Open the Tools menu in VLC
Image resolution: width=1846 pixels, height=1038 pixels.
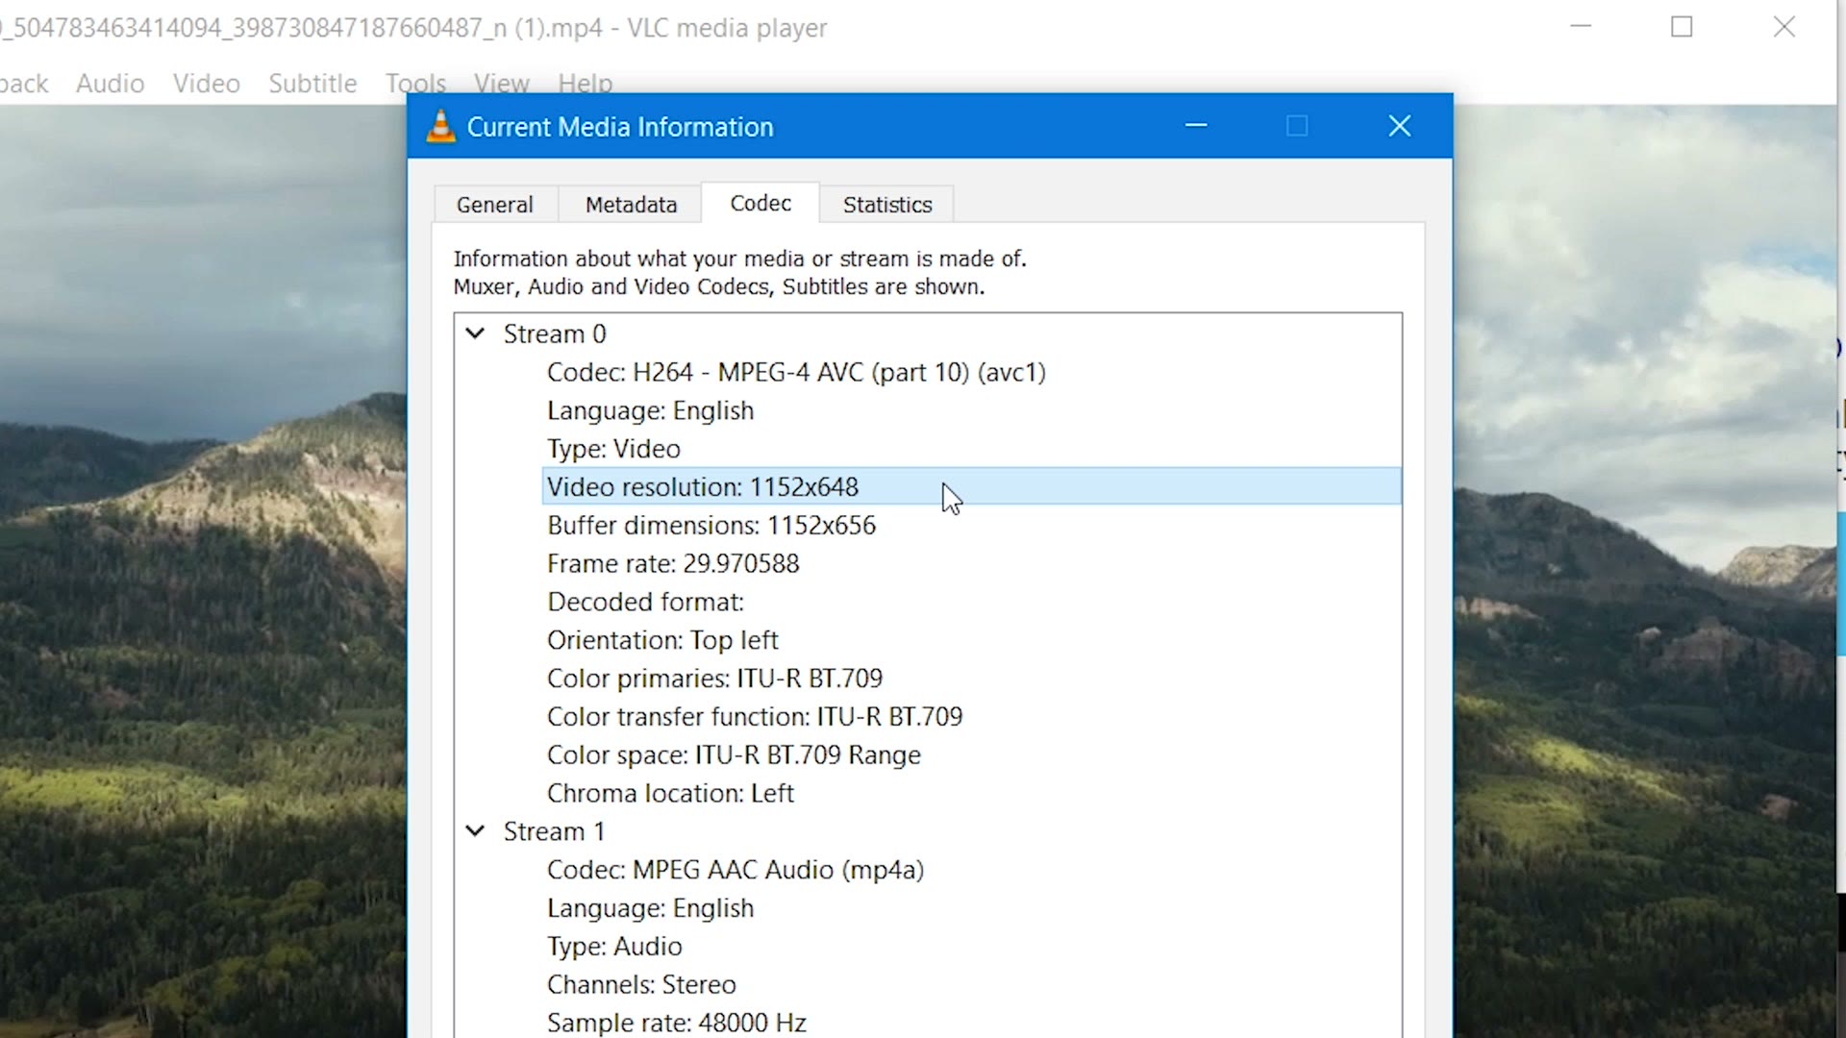(415, 84)
